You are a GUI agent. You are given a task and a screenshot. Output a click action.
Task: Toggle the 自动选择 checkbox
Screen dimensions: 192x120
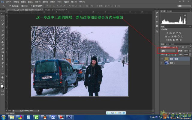coord(10,6)
